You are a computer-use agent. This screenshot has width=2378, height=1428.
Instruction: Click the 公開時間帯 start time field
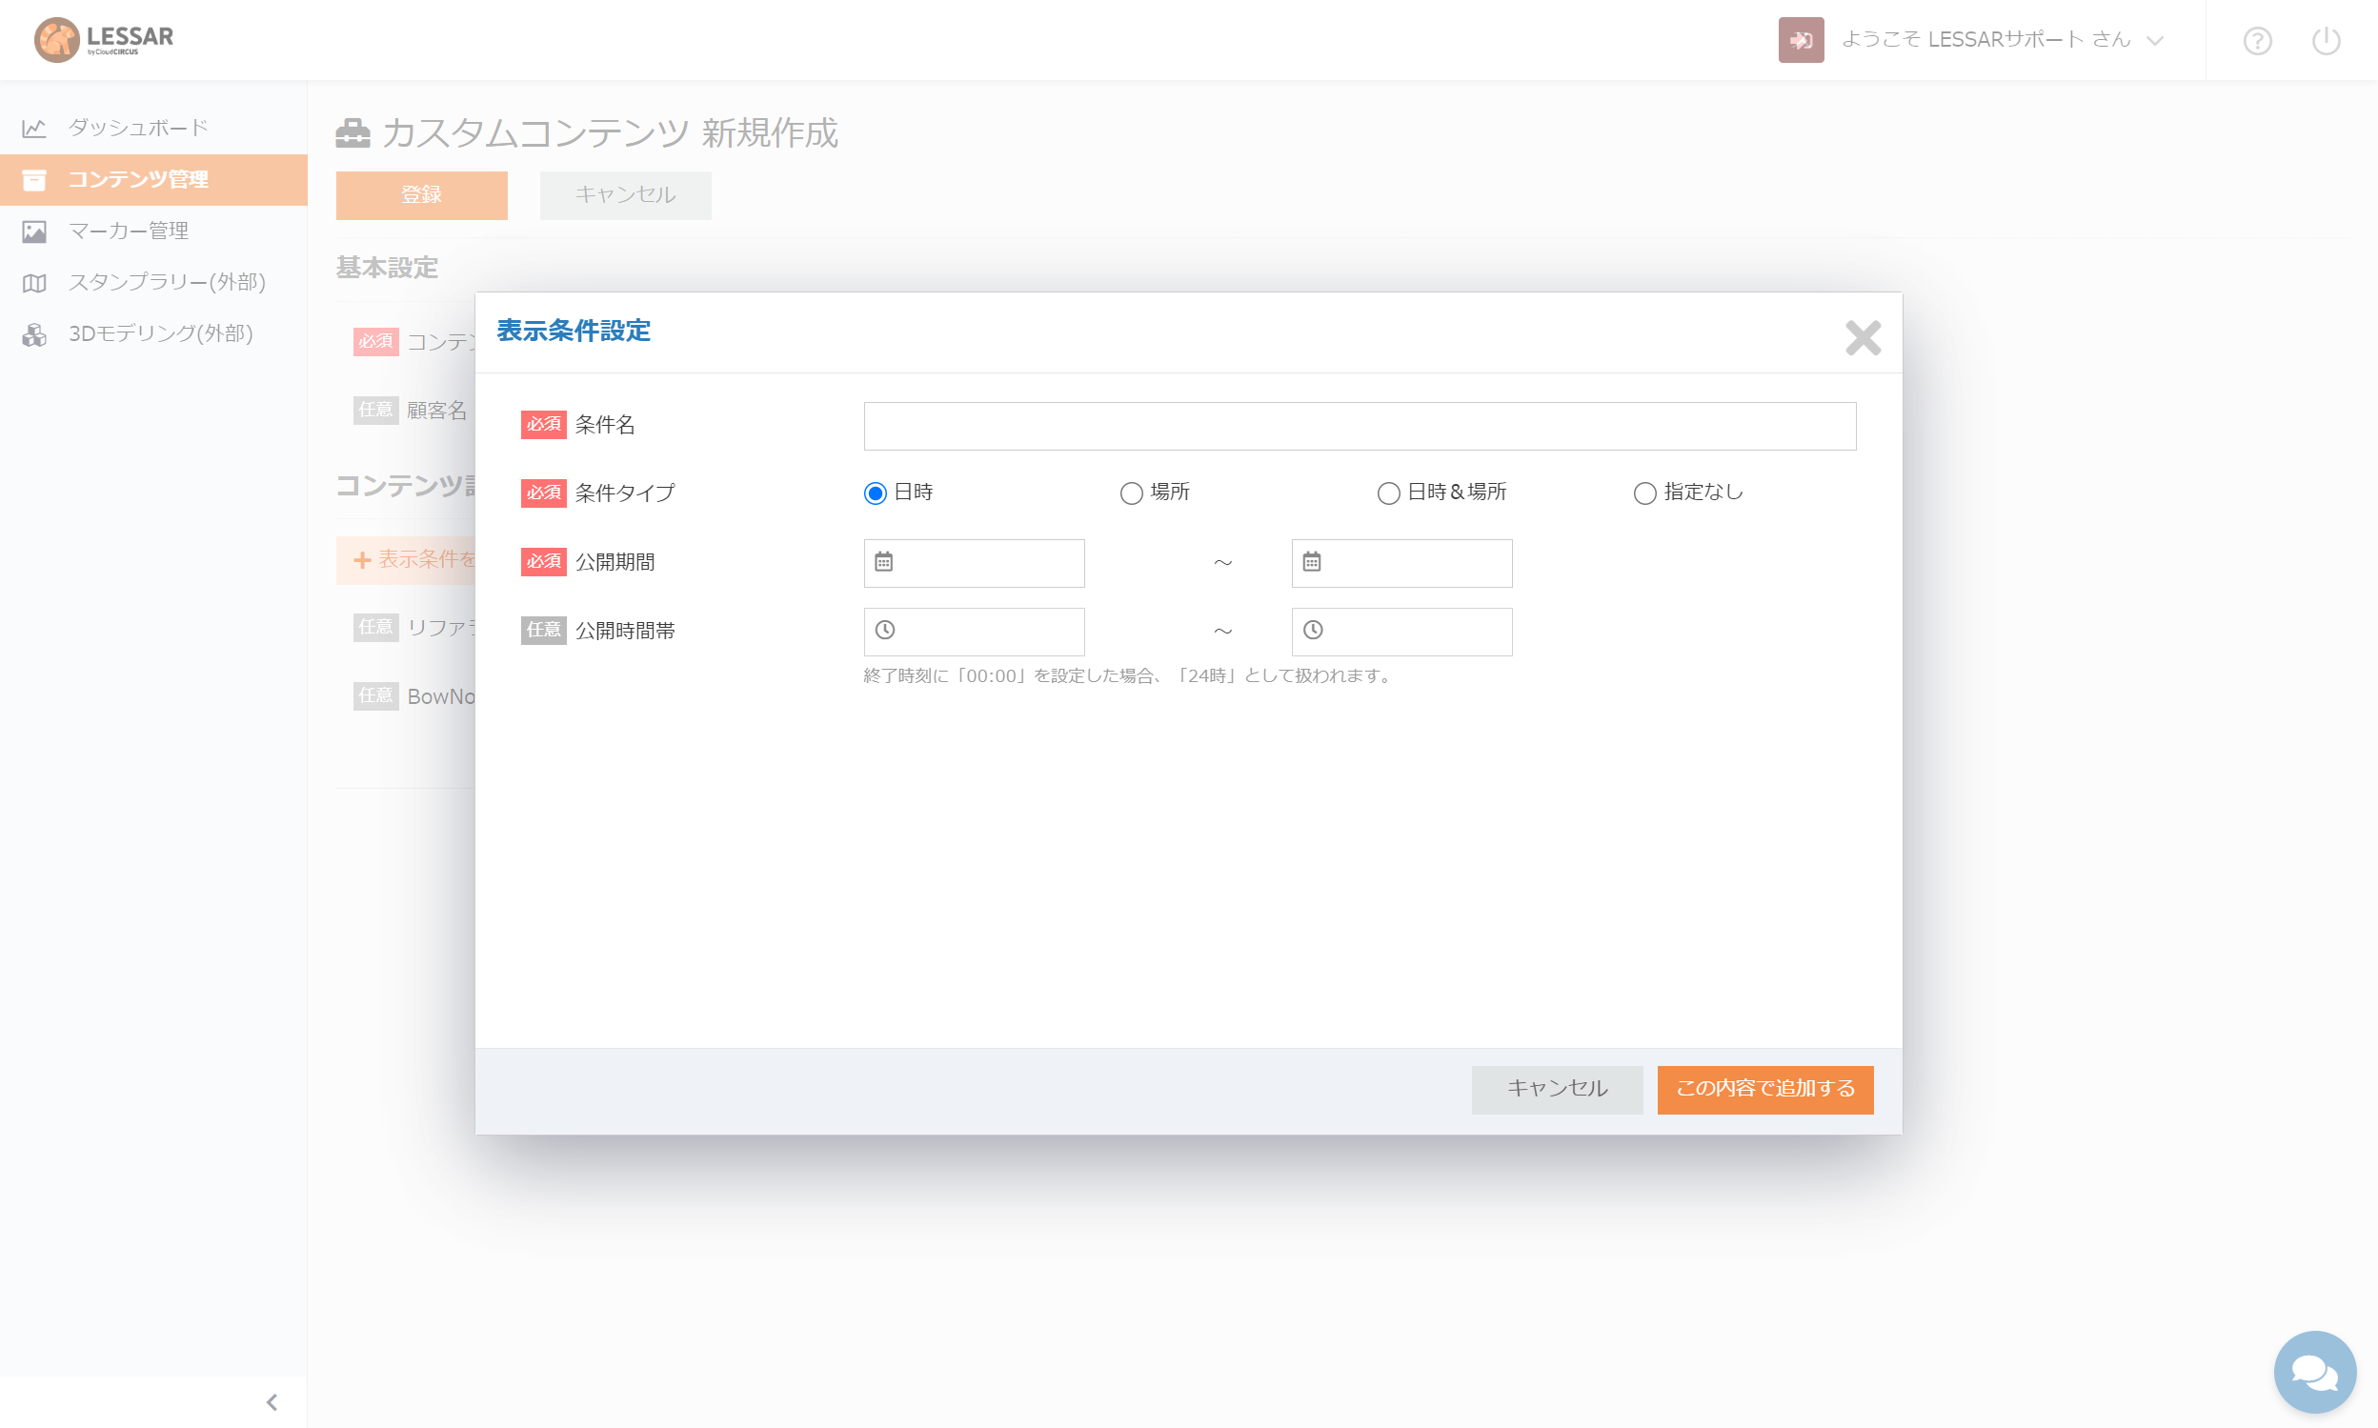(x=974, y=632)
